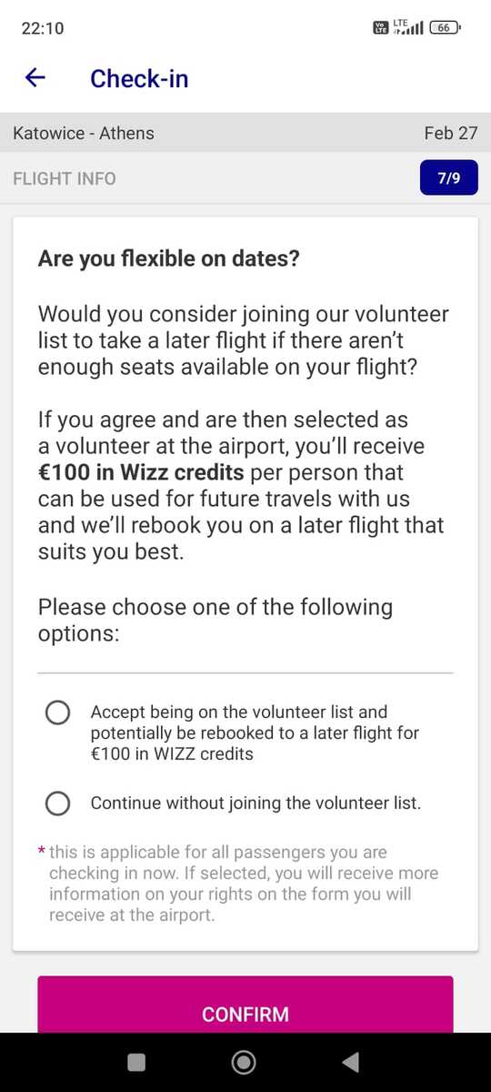Tap the battery indicator in the status bar

[x=445, y=28]
